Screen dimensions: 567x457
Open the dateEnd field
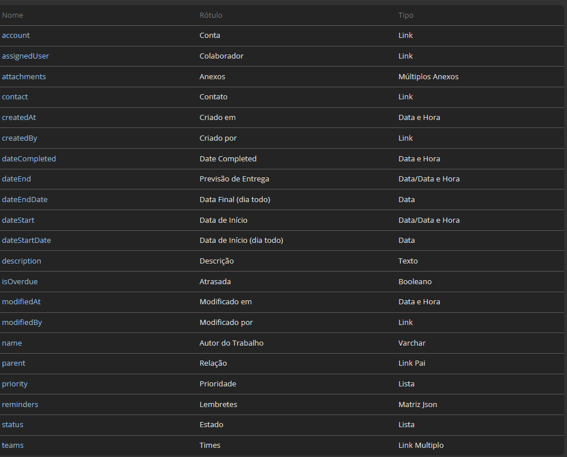coord(17,179)
